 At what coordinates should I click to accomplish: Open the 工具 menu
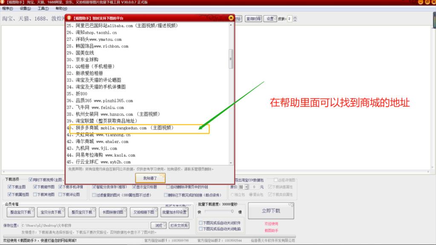click(x=43, y=9)
